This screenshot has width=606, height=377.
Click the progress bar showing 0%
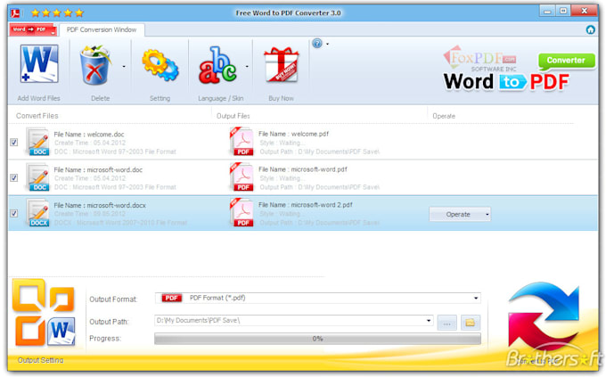[317, 339]
